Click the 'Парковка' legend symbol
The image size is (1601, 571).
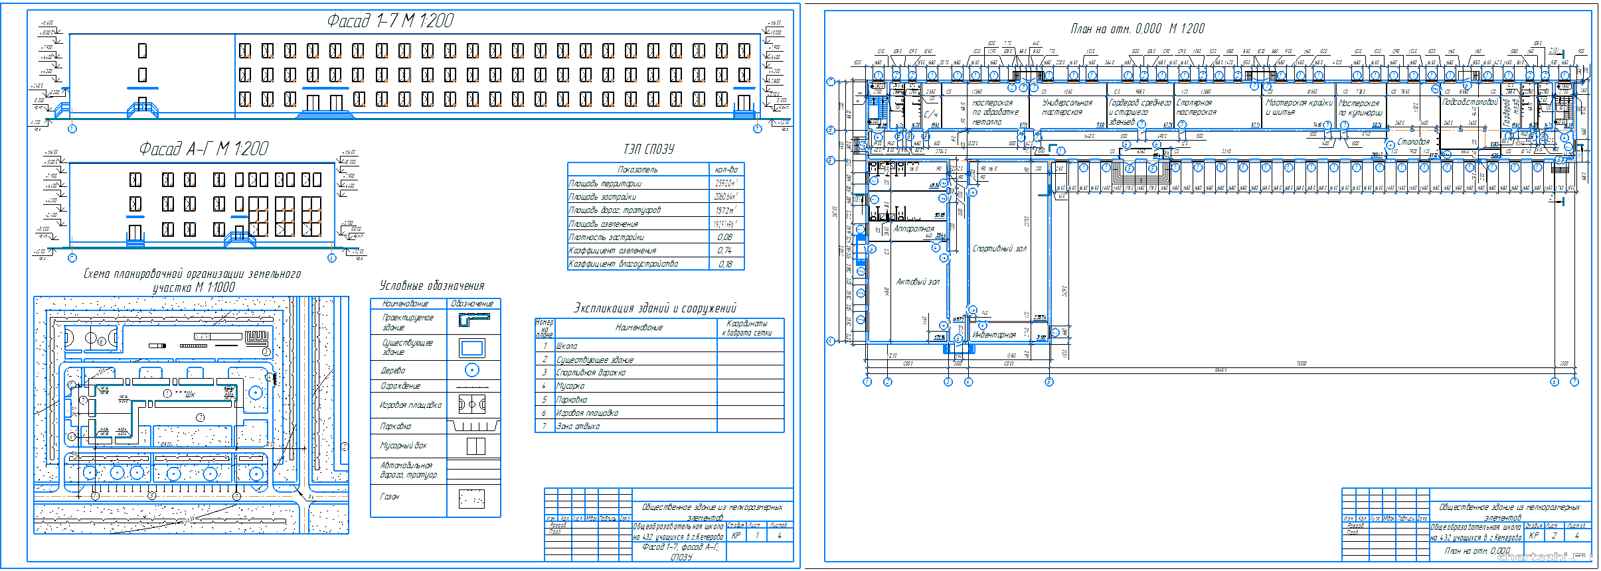473,426
